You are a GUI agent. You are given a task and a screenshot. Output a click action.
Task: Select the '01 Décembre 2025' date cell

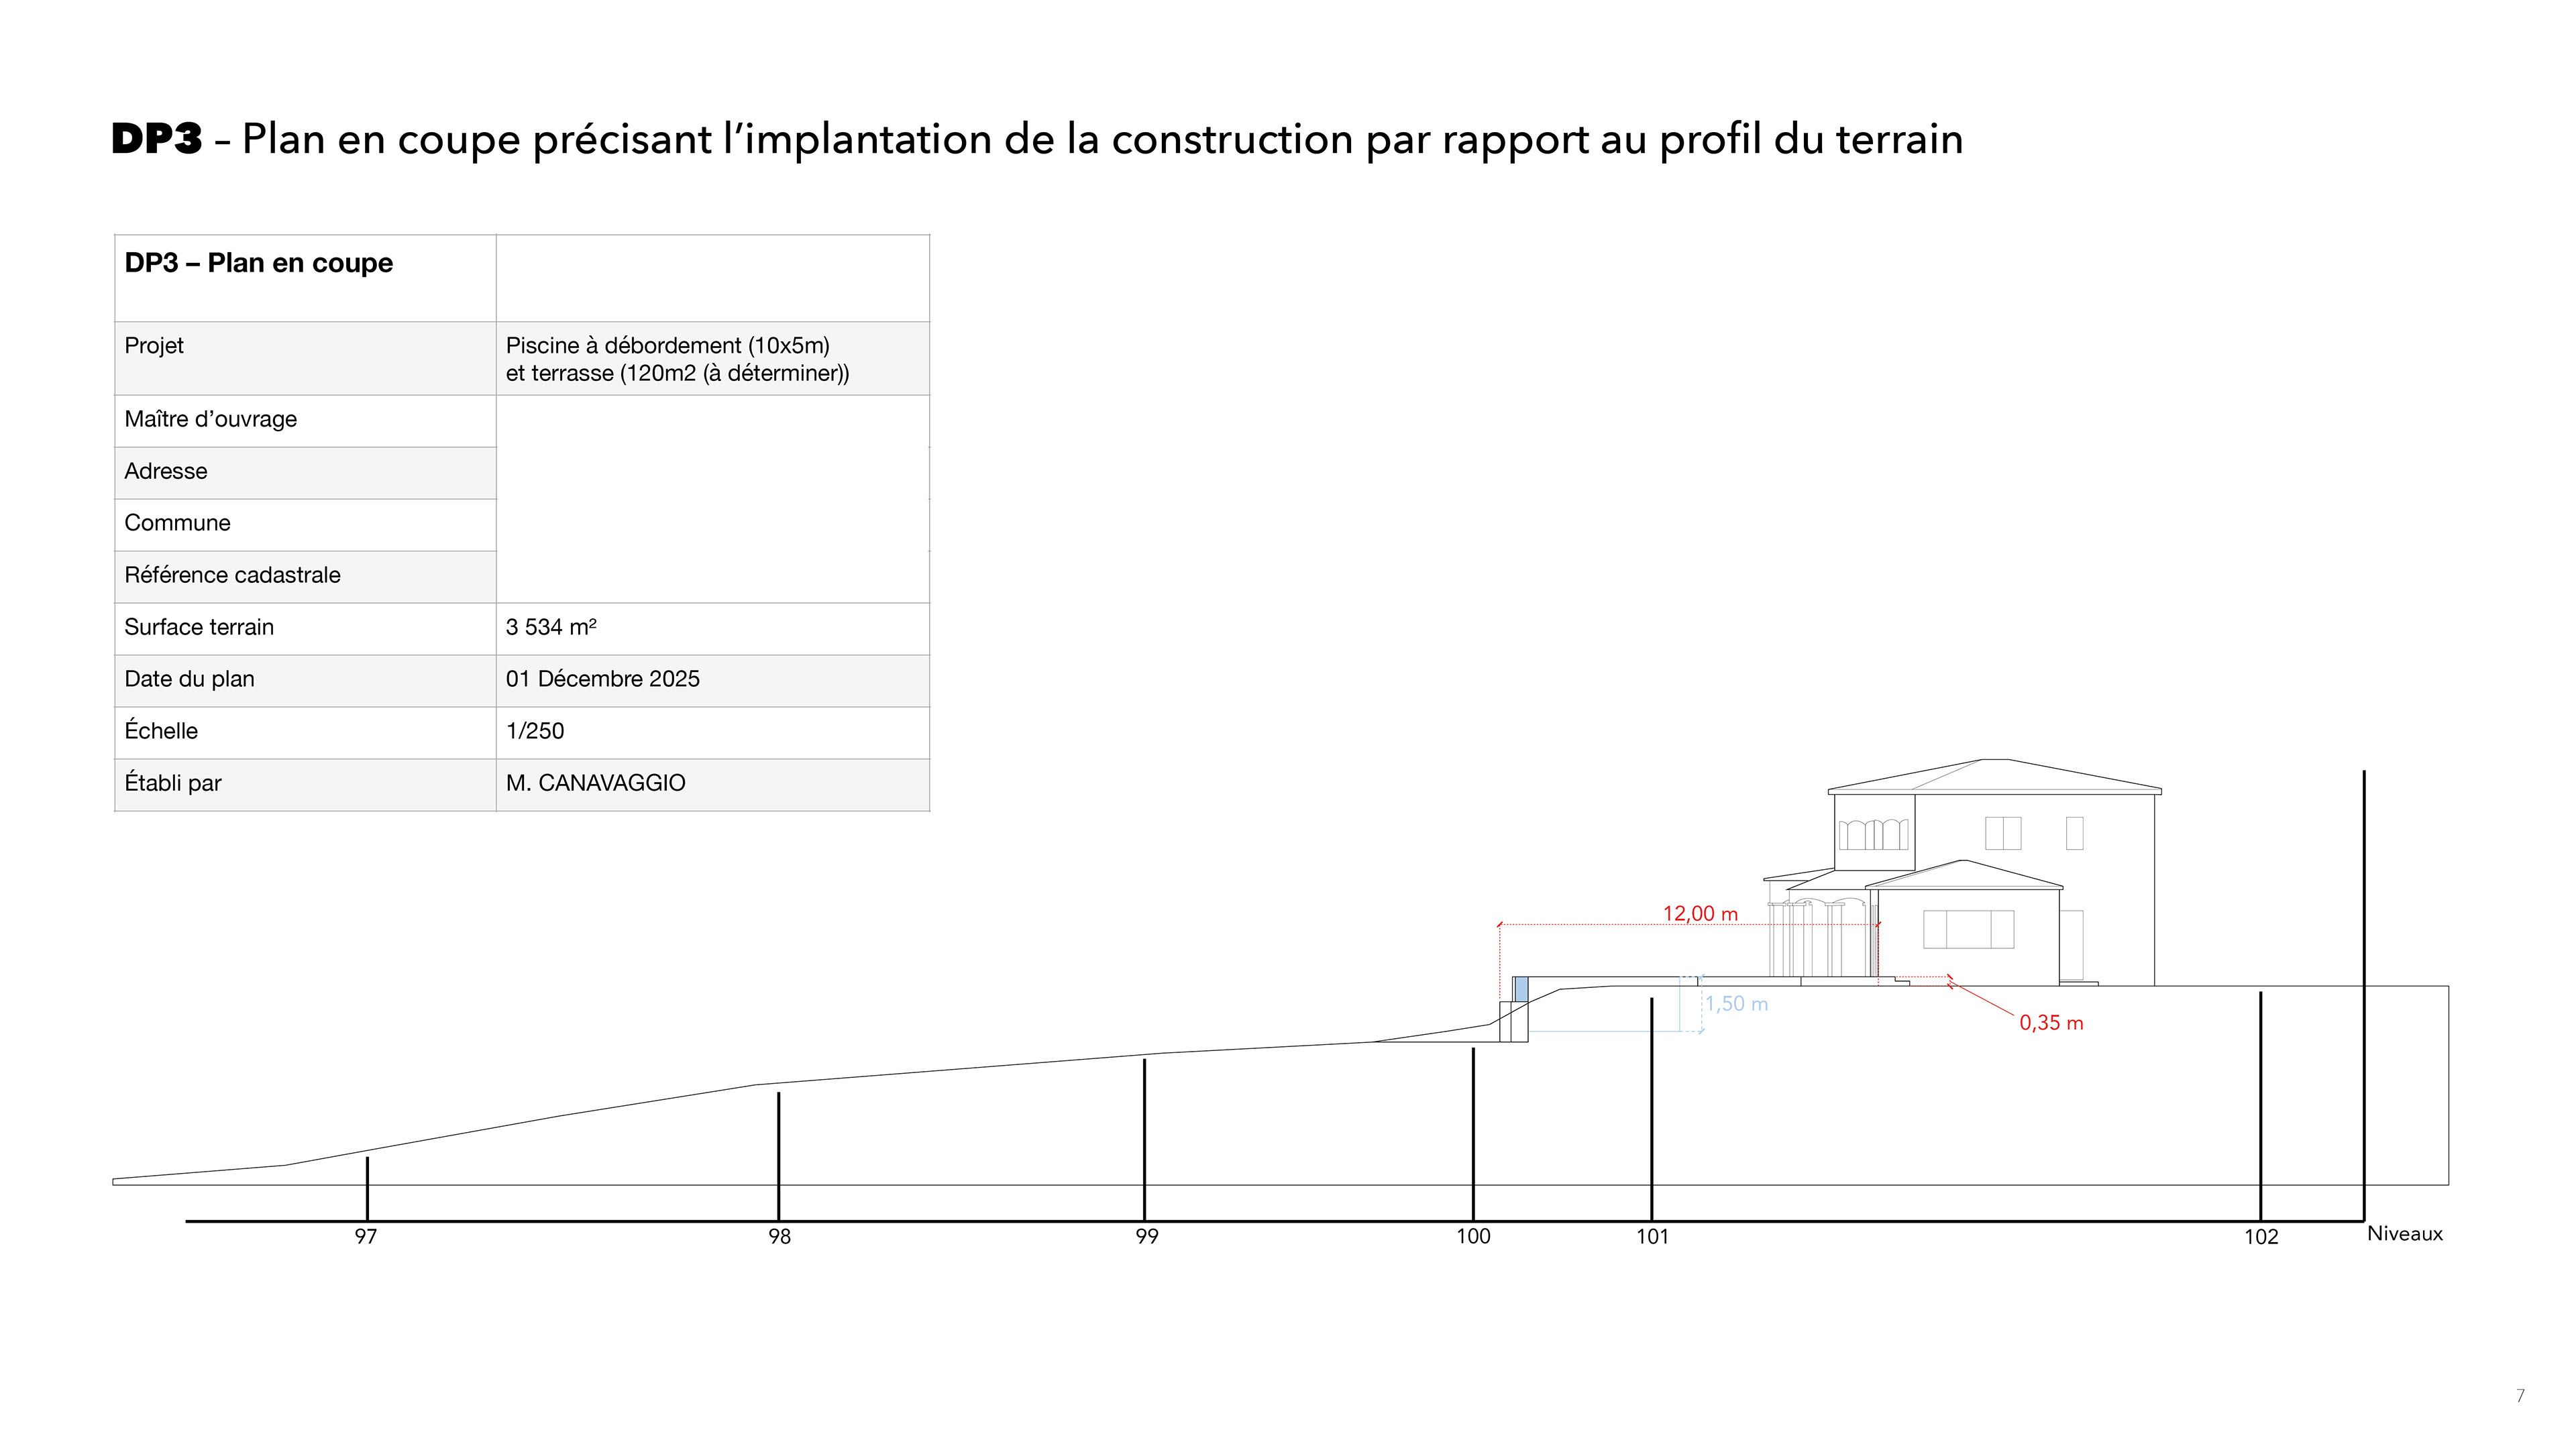tap(602, 679)
